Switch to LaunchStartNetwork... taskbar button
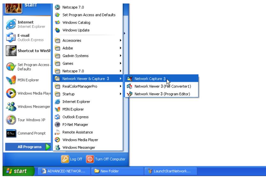This screenshot has width=266, height=177. click(171, 171)
